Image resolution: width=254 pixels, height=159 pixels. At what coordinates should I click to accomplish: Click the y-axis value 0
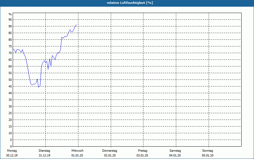[x=11, y=147]
